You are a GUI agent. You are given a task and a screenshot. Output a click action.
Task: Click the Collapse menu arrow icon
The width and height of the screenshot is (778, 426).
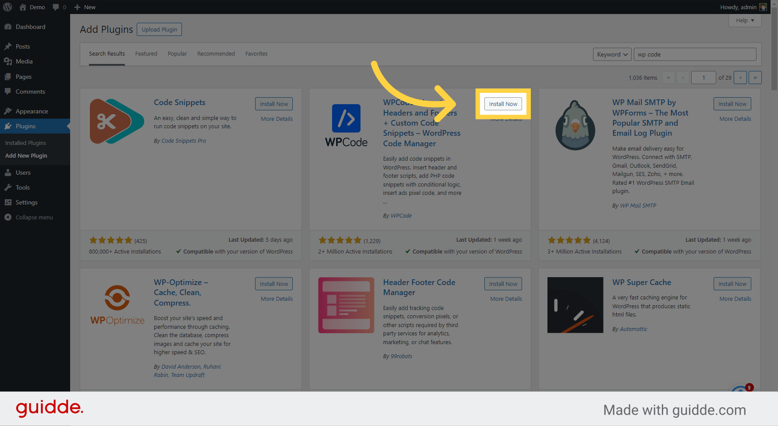click(x=8, y=217)
